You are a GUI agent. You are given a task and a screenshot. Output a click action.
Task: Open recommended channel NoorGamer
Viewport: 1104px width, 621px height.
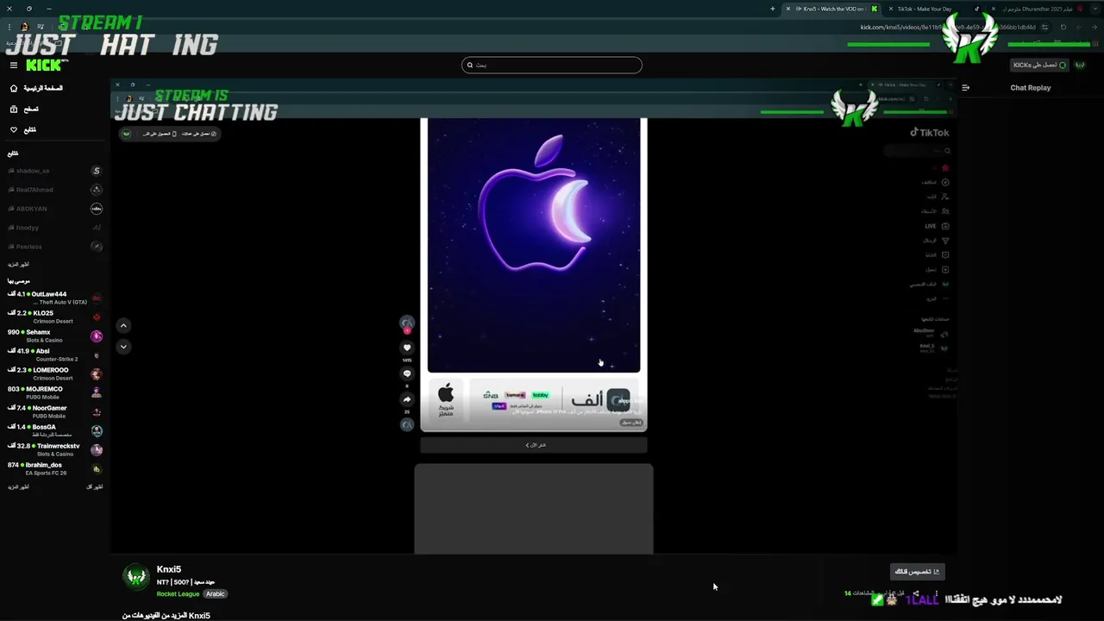(x=55, y=411)
